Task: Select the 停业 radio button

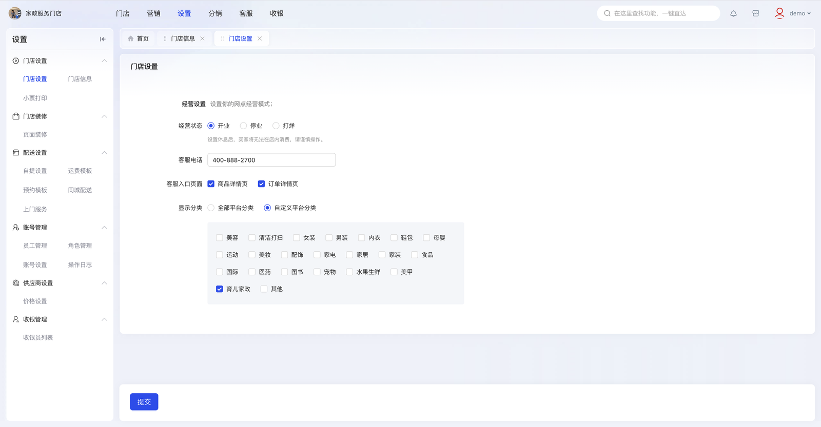Action: tap(243, 126)
